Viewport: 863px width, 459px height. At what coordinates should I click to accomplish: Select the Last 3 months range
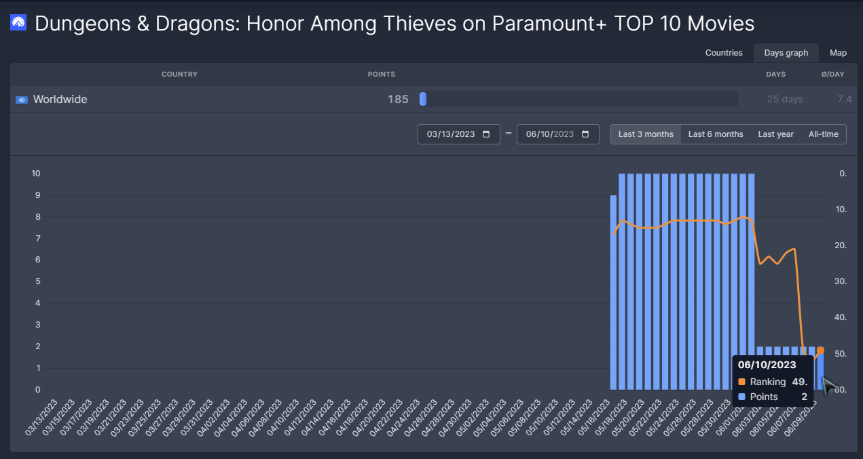(x=646, y=134)
